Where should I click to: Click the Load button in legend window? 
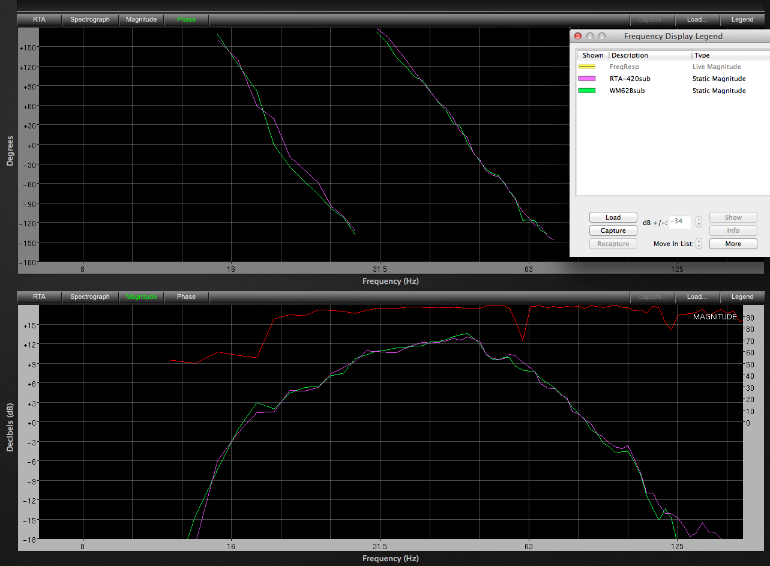(613, 217)
